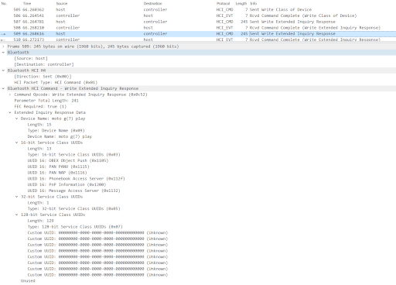Viewport: 396px width, 285px height.
Task: Select Type: Device Name (0x09) field
Action: coord(56,130)
